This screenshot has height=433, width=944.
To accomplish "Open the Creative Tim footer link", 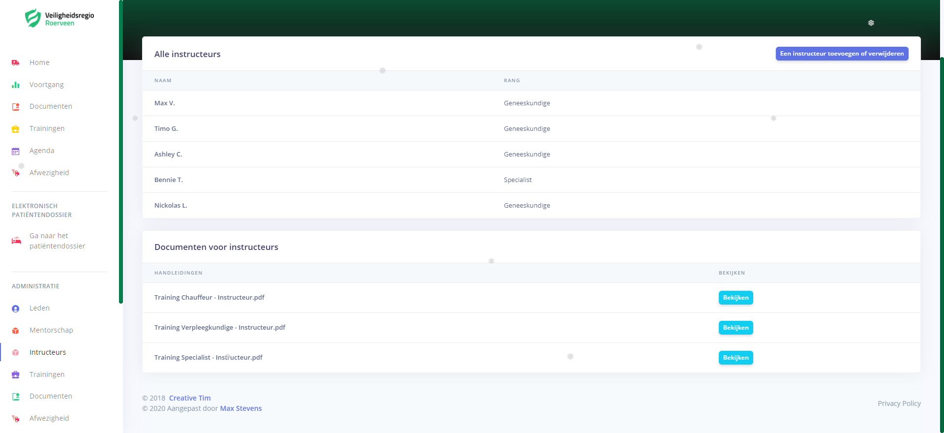I will 190,398.
